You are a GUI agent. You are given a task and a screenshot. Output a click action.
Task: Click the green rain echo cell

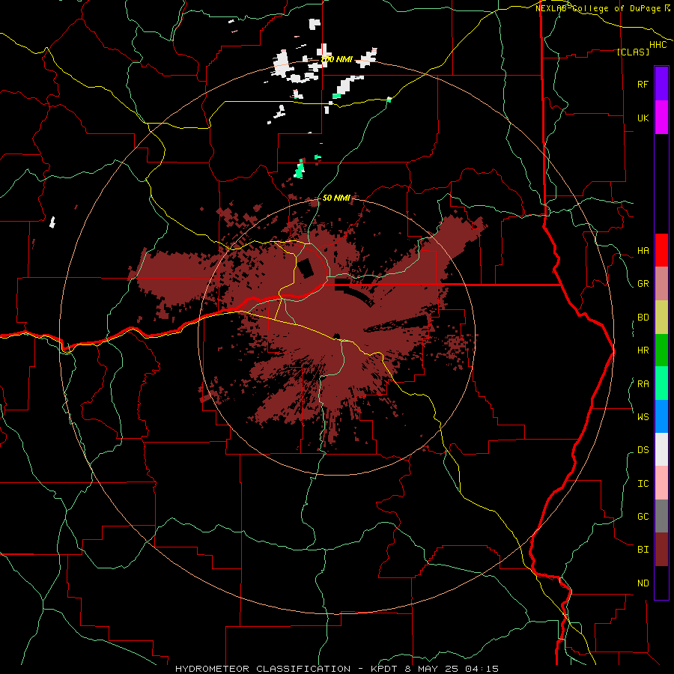pyautogui.click(x=300, y=168)
